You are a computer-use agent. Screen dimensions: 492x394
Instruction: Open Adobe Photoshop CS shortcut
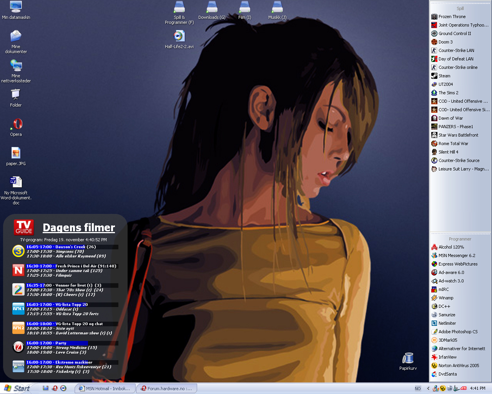pyautogui.click(x=454, y=332)
